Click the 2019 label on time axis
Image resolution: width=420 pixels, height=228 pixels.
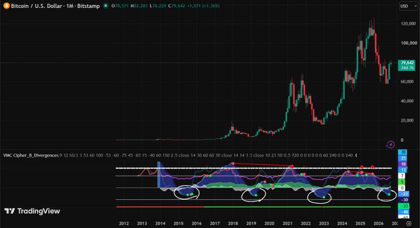[251, 223]
